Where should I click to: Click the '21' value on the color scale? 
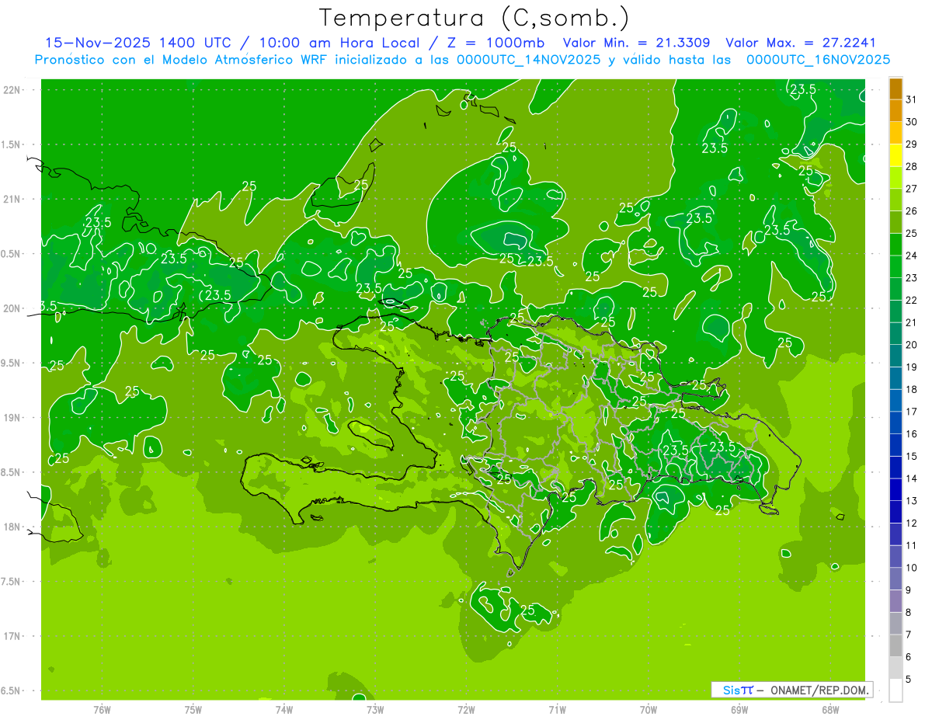point(912,322)
